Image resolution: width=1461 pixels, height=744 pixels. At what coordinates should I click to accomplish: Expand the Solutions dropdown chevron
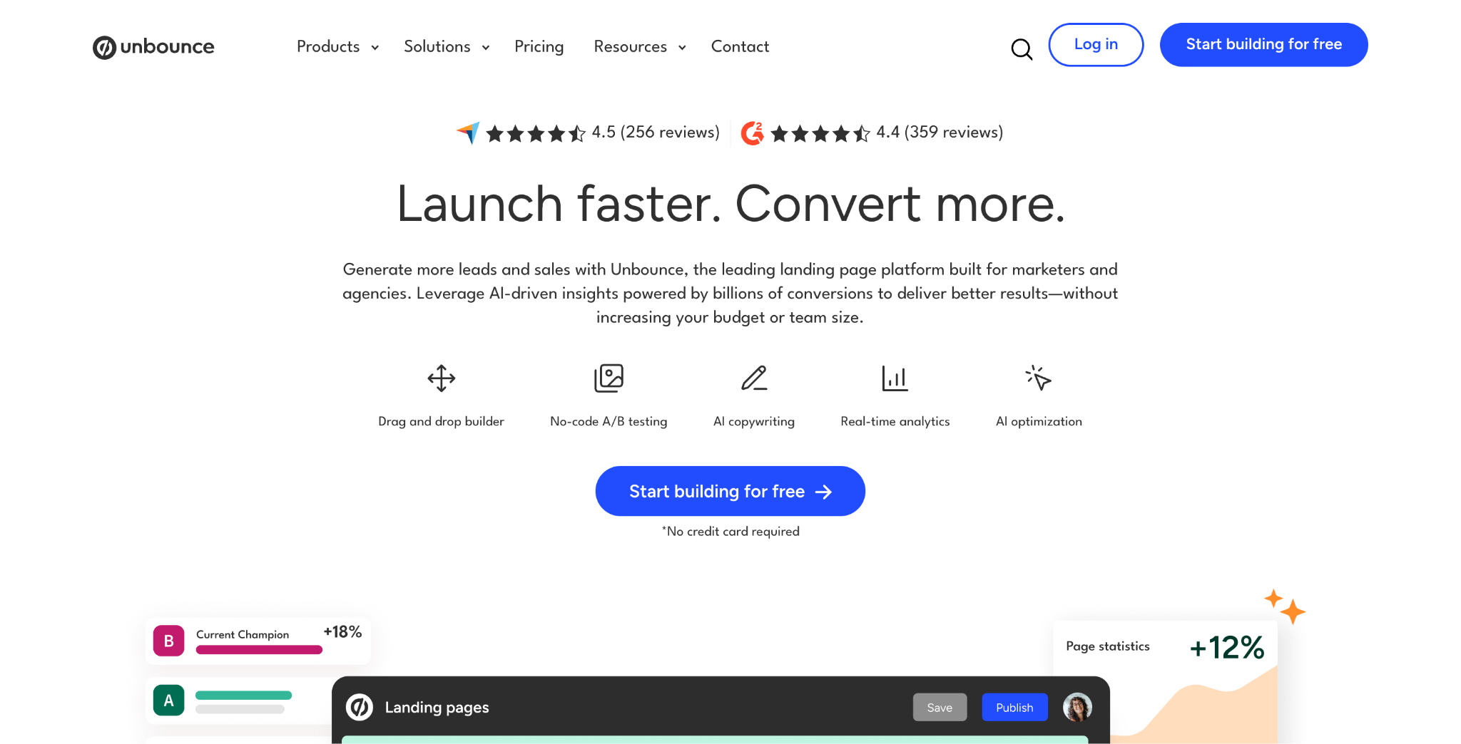pos(486,48)
